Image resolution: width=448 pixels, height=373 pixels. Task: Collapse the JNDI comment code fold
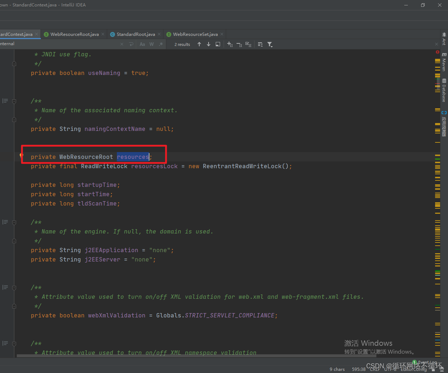pyautogui.click(x=14, y=63)
